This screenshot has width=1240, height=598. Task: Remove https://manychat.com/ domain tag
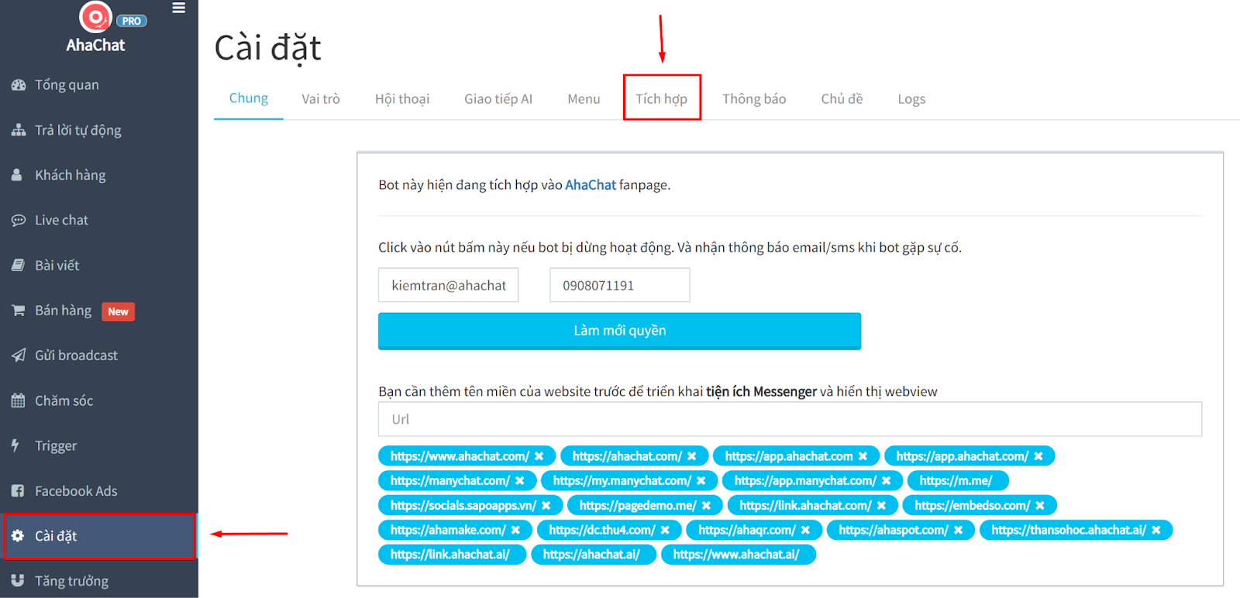(520, 481)
